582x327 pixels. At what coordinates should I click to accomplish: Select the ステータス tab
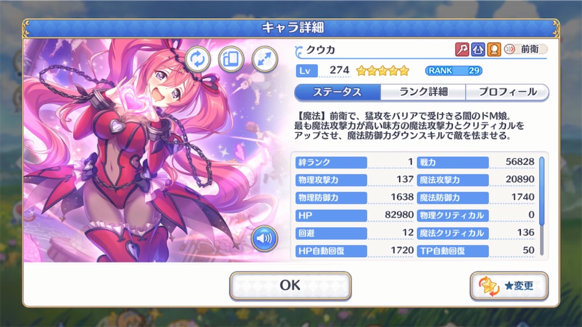338,92
